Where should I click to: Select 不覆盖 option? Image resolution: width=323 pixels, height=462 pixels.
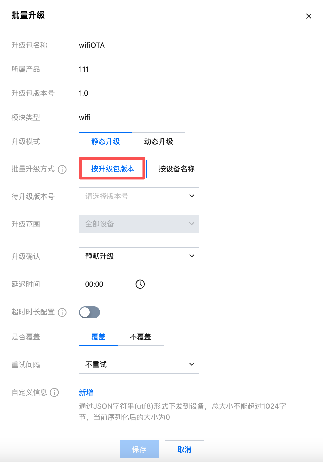coord(140,337)
